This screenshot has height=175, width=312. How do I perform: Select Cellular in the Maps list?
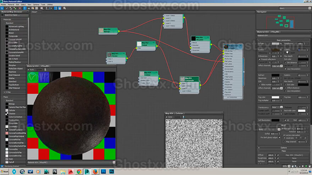[12, 110]
